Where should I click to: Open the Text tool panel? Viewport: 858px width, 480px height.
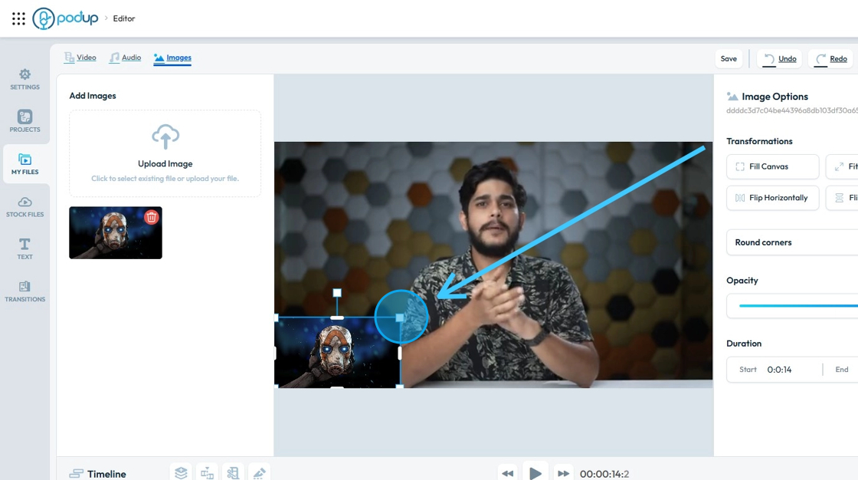click(25, 248)
